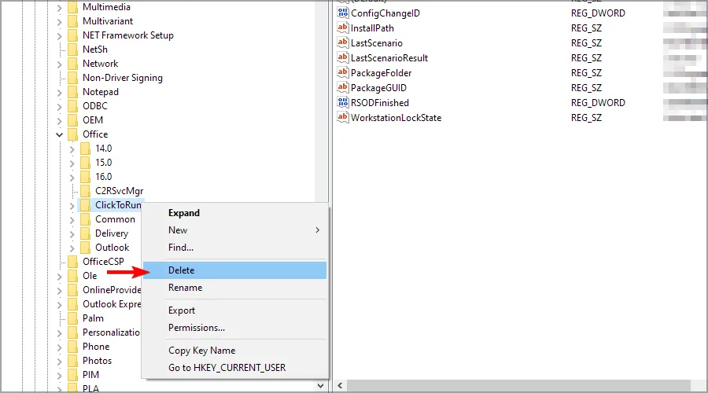Click the values pane scroll-left arrow
The width and height of the screenshot is (708, 393).
340,386
